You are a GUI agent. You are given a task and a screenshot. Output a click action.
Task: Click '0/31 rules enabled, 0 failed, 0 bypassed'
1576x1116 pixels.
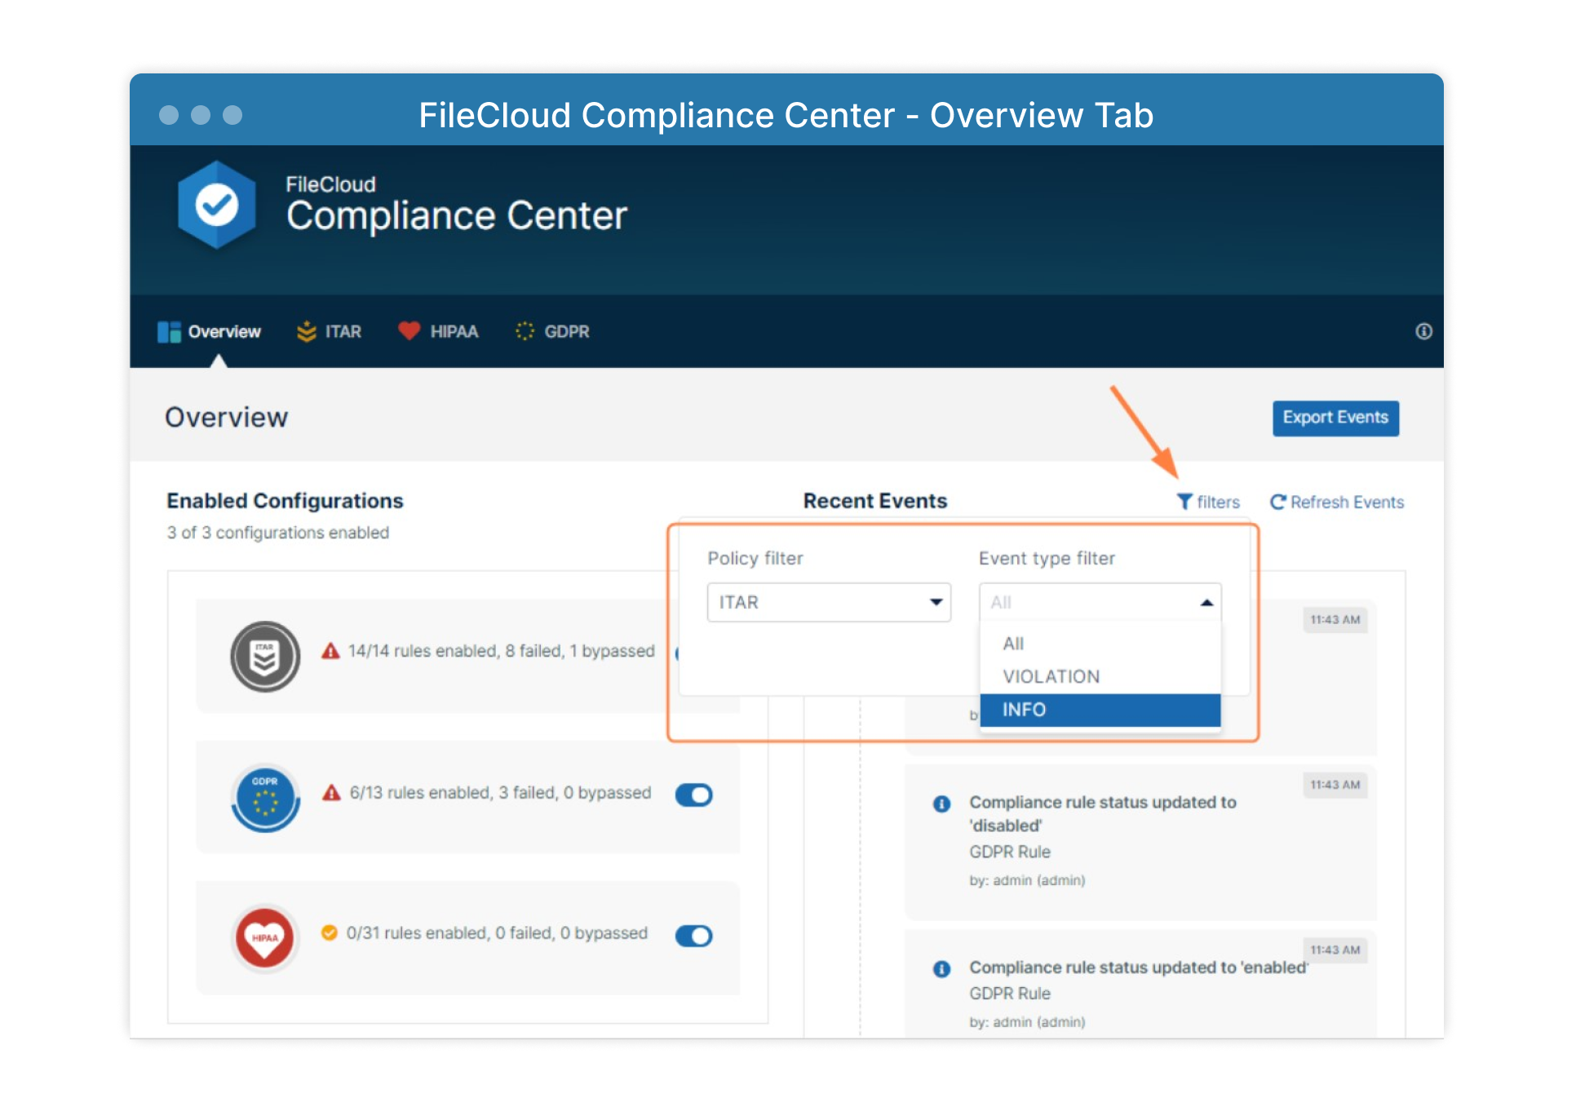coord(497,933)
